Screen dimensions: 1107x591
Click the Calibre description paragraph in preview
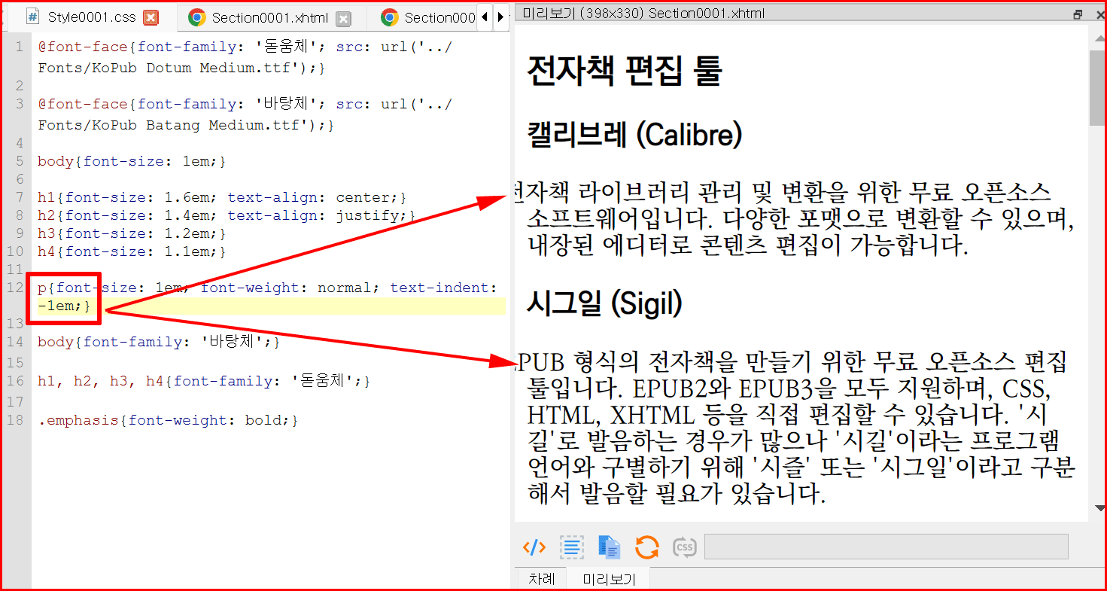click(795, 218)
